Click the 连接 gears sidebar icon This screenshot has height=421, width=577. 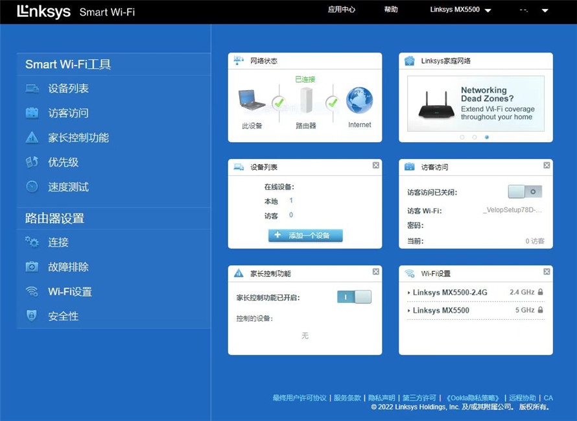point(32,242)
